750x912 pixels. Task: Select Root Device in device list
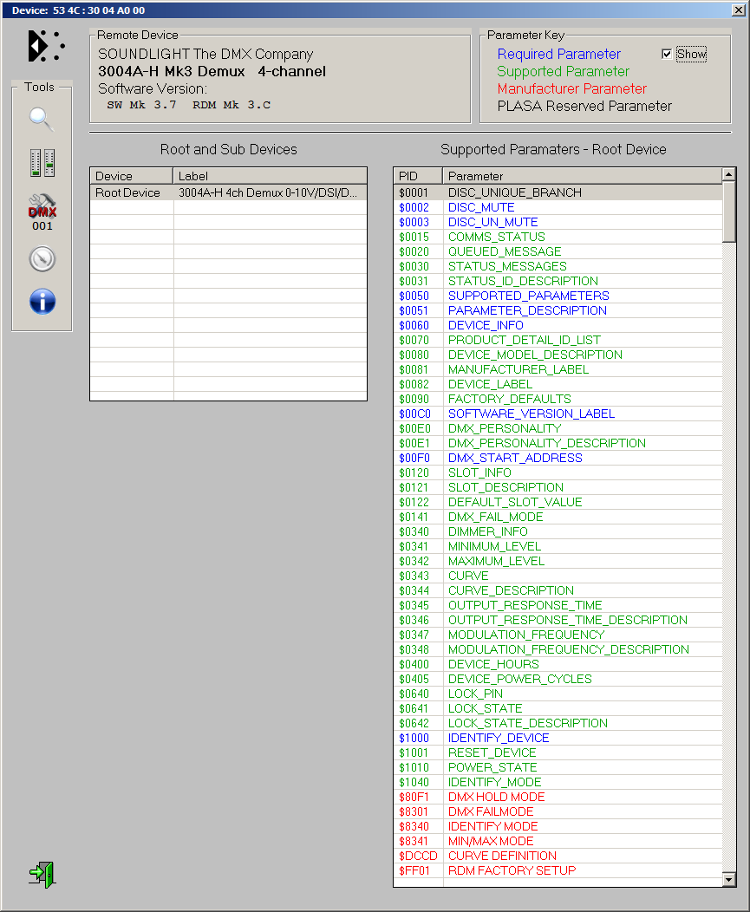pyautogui.click(x=128, y=192)
